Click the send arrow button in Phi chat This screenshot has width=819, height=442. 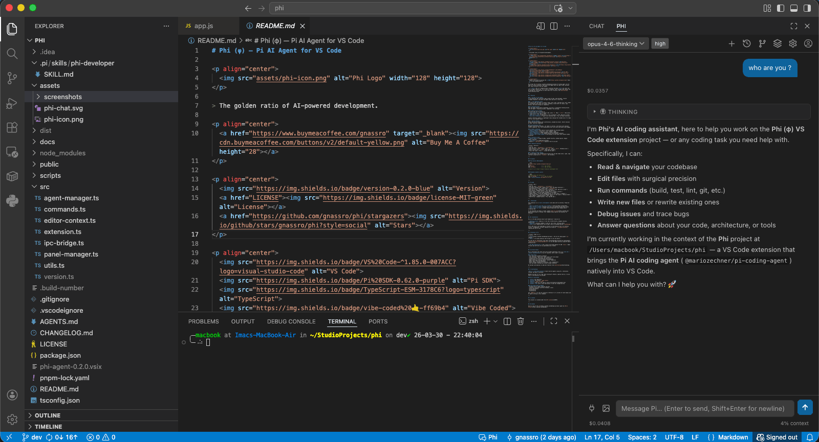pos(805,407)
